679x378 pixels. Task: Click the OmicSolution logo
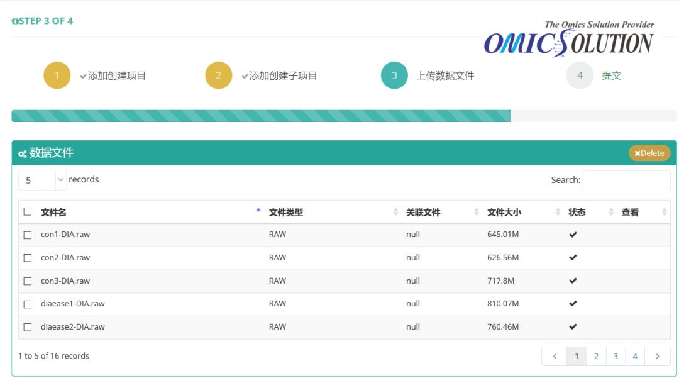[x=568, y=39]
